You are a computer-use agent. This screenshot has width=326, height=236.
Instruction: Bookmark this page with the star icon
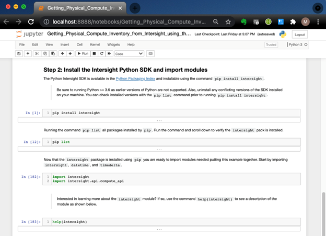pyautogui.click(x=228, y=22)
